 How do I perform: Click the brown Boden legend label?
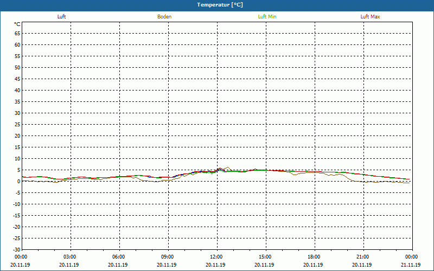(x=164, y=17)
